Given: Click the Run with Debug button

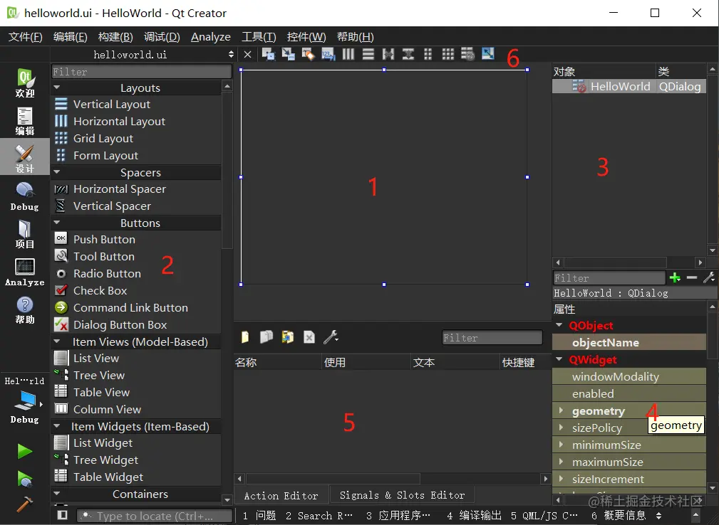Looking at the screenshot, I should click(x=25, y=479).
